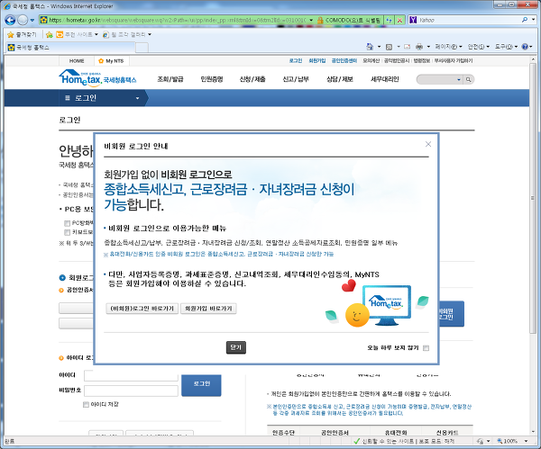Image resolution: width=541 pixels, height=449 pixels.
Task: Check the 오늘 하루 보지 않기 checkbox
Action: click(x=426, y=347)
